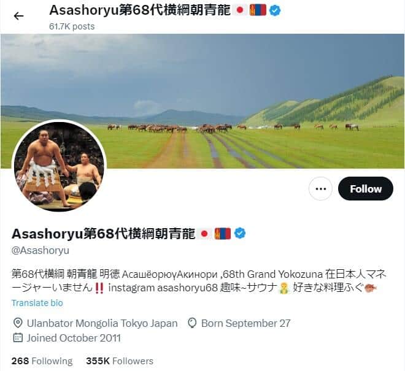Click the location pin icon
Viewport: 405px width, 371px height.
18,323
